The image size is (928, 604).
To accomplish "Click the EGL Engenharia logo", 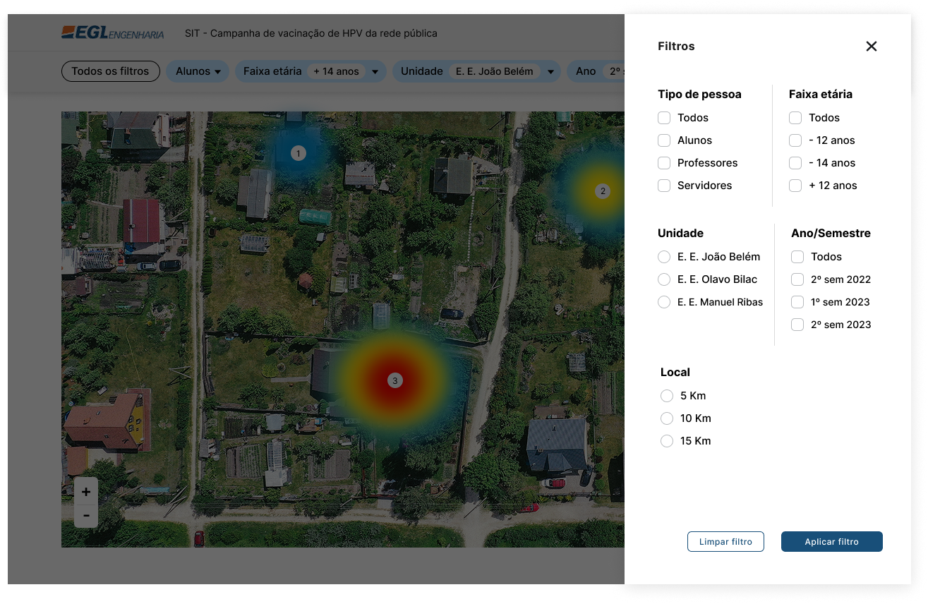I will (113, 33).
